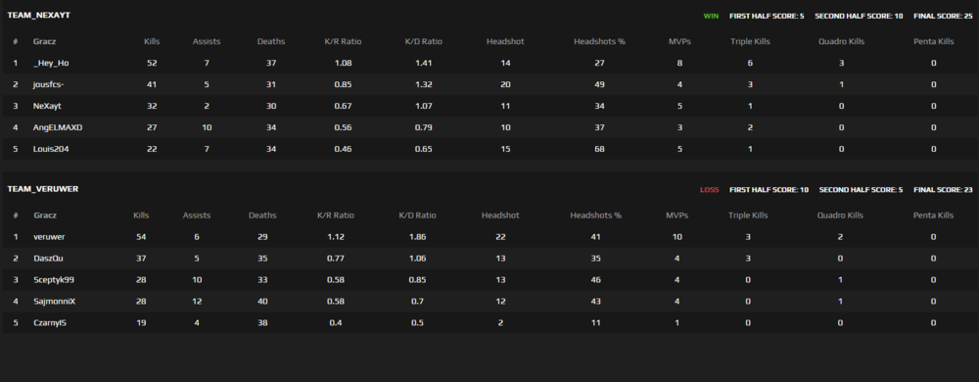Click jousfcs- headshots percent 49

coord(599,84)
